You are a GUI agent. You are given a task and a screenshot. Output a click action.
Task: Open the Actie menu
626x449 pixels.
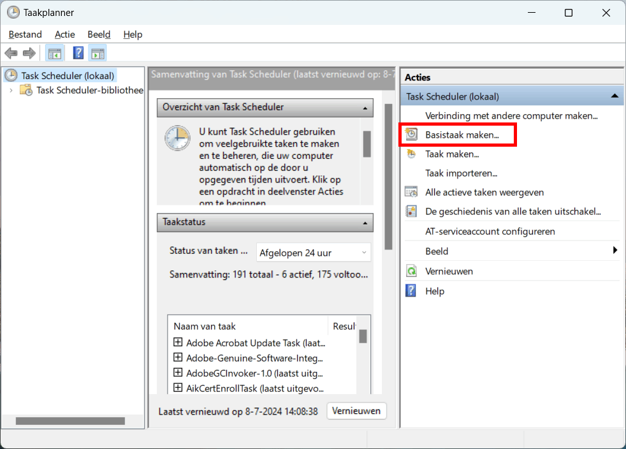coord(64,34)
